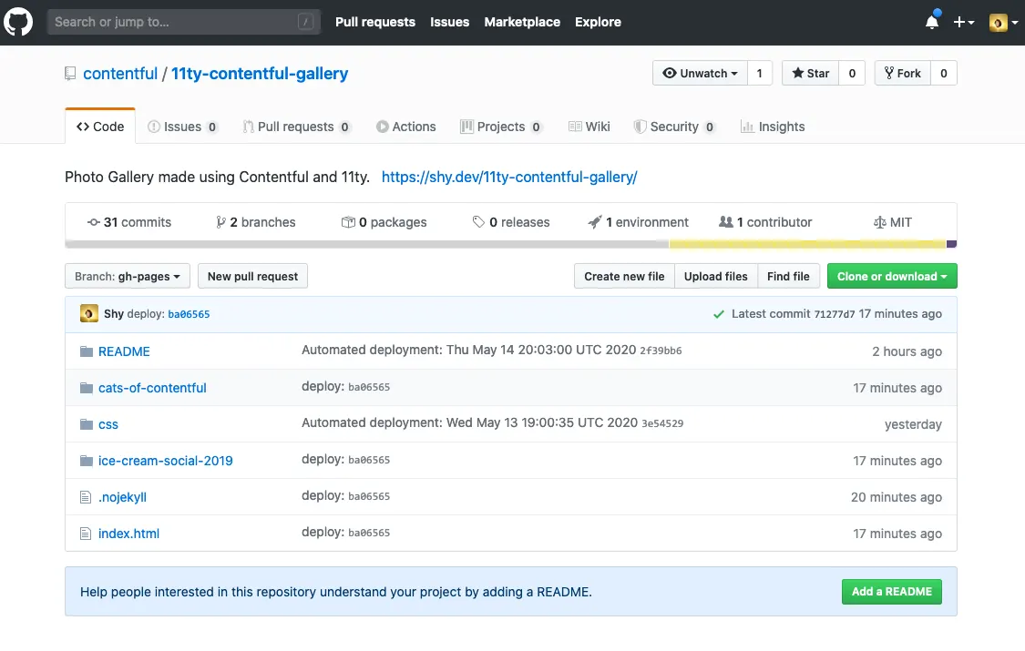Click the index.html file icon
This screenshot has width=1025, height=651.
click(x=86, y=534)
